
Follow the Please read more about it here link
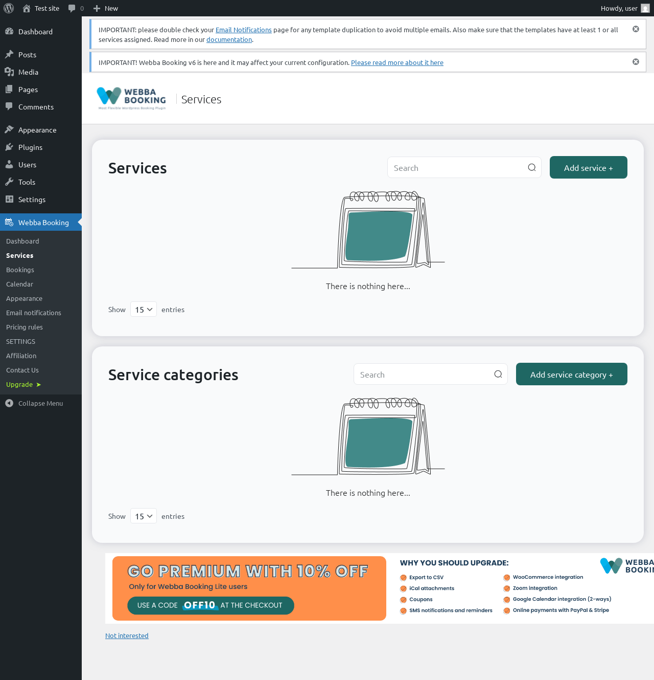[x=397, y=62]
